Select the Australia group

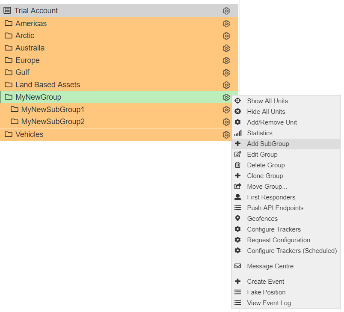click(x=119, y=48)
